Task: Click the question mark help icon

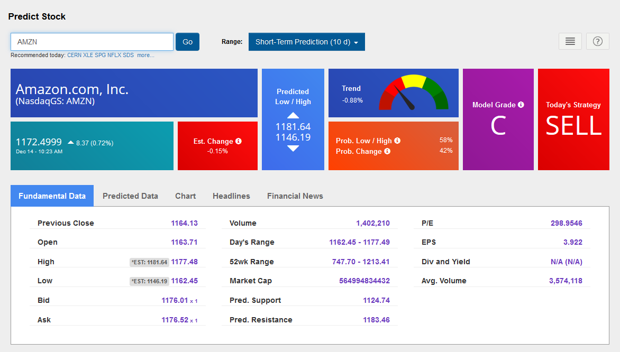Action: pyautogui.click(x=597, y=41)
